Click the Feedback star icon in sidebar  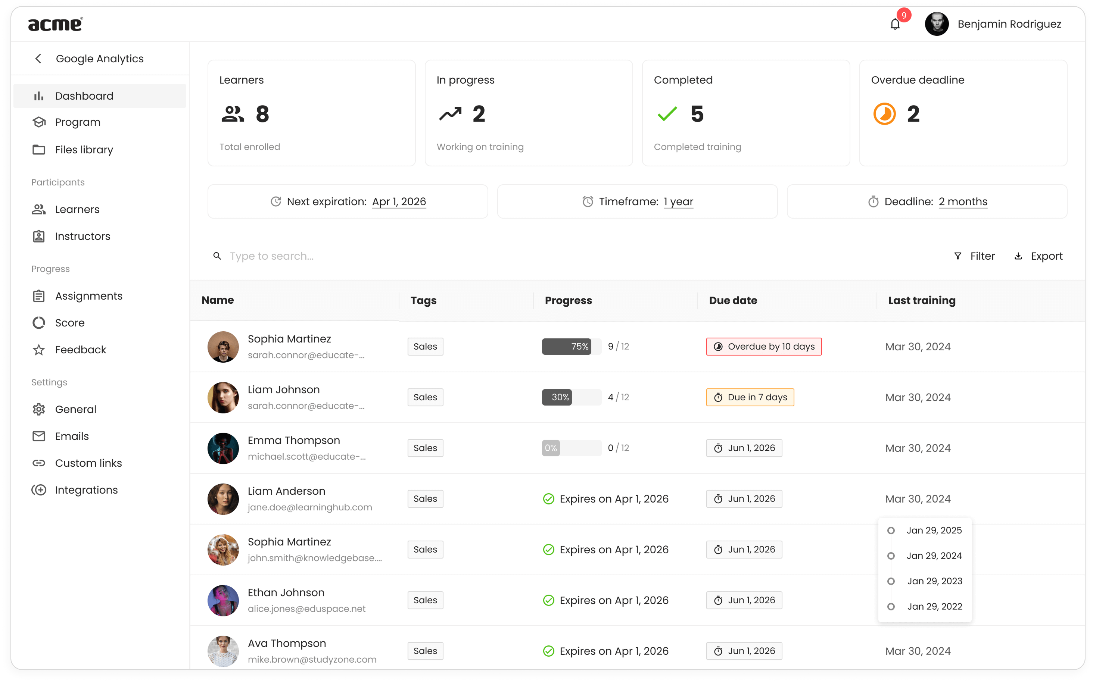(x=39, y=350)
